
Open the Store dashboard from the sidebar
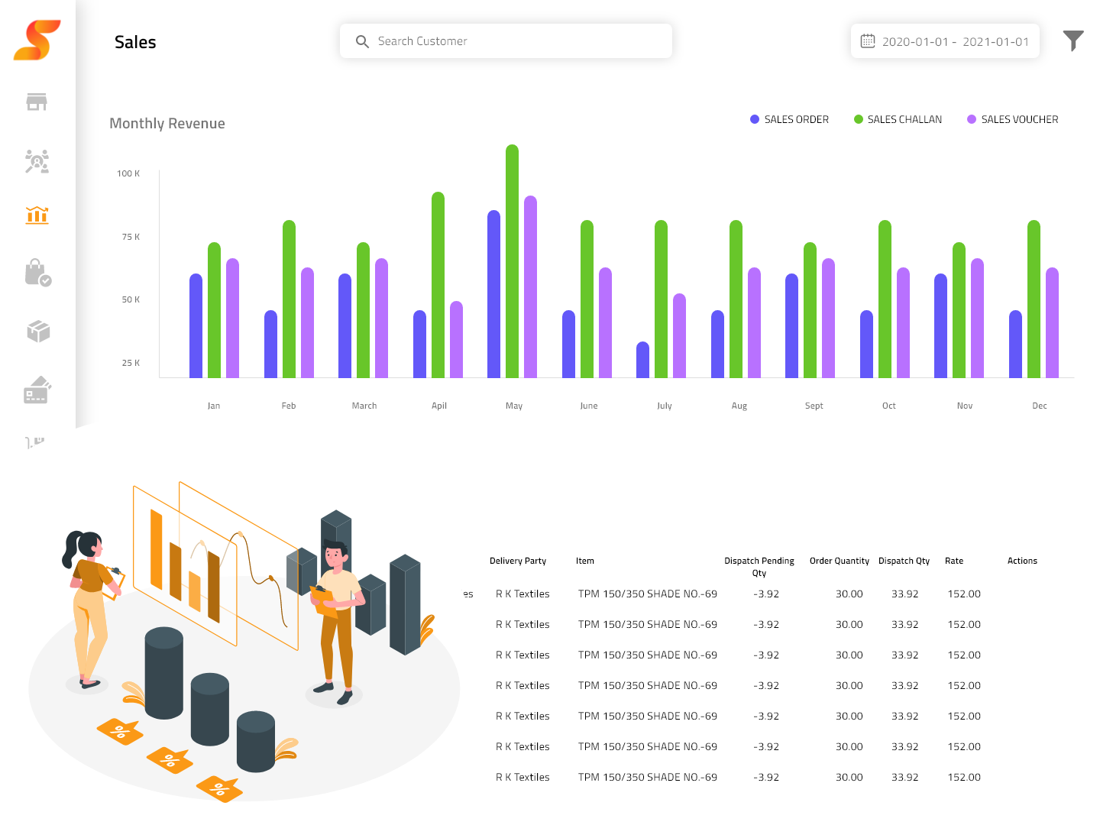coord(37,102)
